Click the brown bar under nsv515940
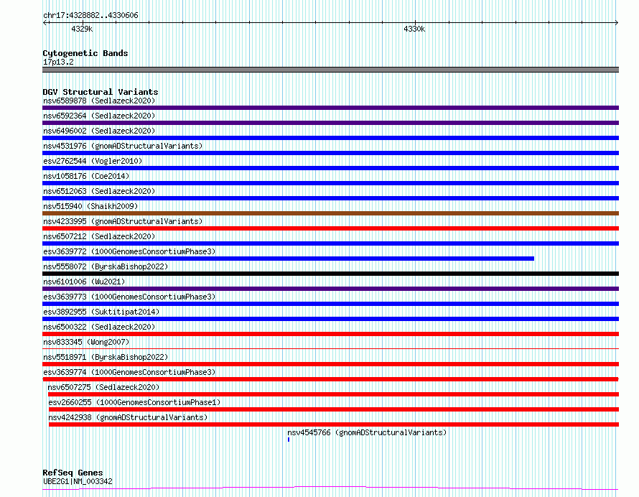 click(330, 213)
